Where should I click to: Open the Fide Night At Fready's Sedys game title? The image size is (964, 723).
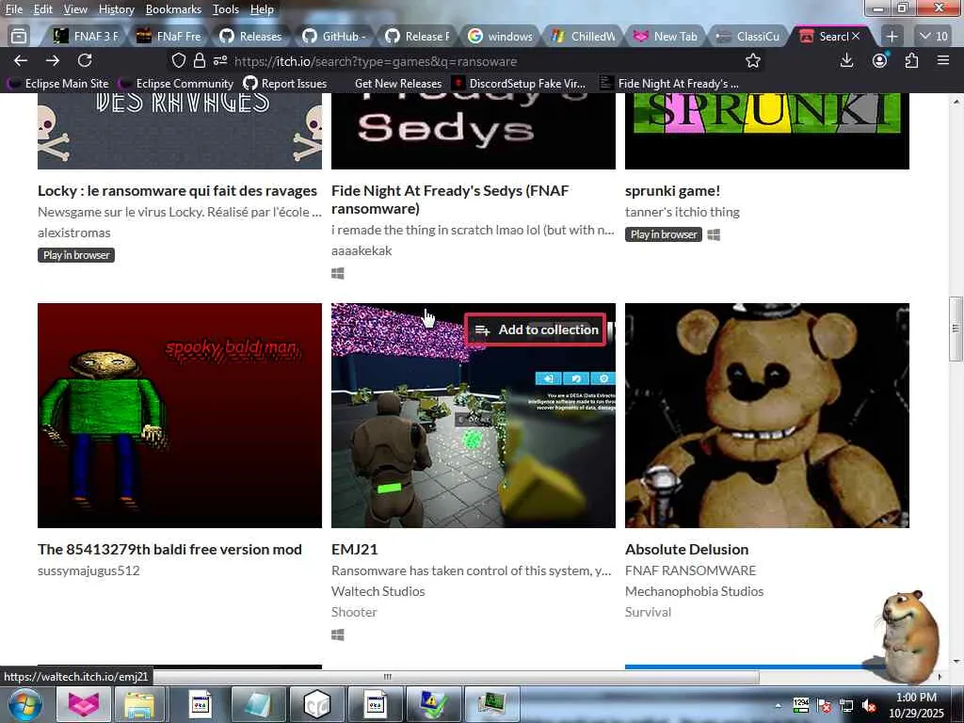click(x=450, y=200)
